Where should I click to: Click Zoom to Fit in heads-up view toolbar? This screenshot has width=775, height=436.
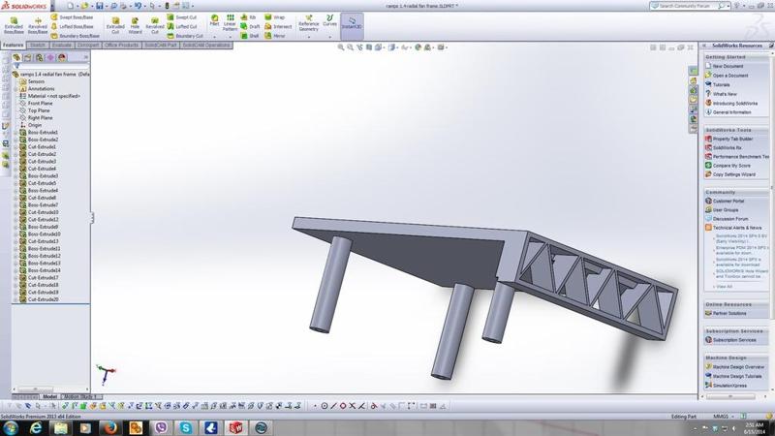341,47
